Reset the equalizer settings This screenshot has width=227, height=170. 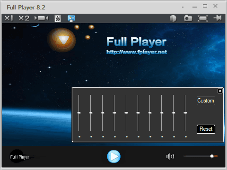(x=206, y=129)
